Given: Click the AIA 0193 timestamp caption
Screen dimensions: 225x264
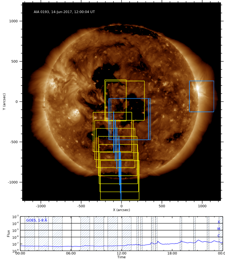Looking at the screenshot, I should 64,12.
